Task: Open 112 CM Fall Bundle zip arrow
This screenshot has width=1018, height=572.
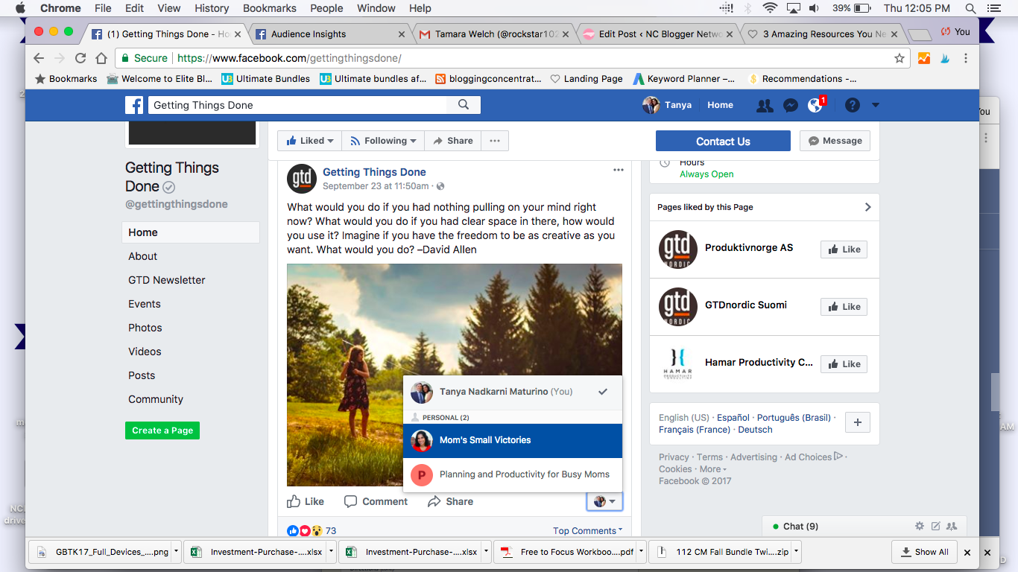Action: 796,552
